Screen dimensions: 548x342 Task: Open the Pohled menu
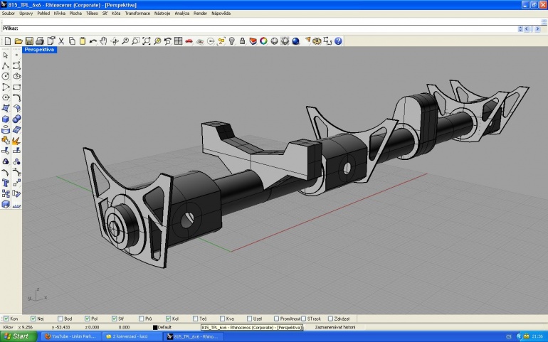click(43, 14)
